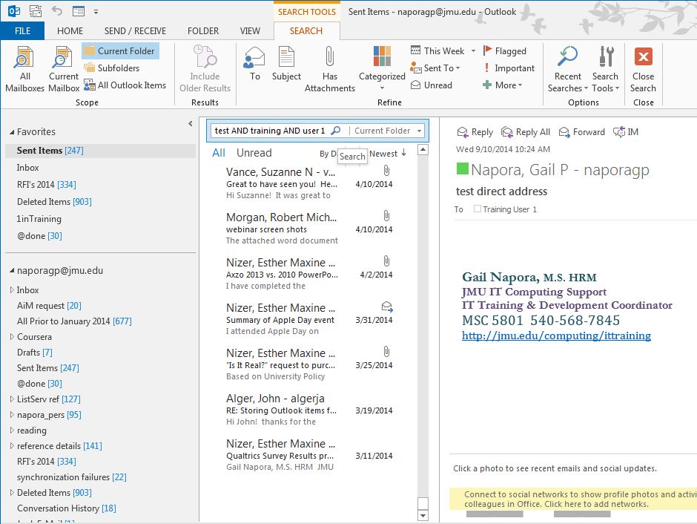The image size is (697, 524).
Task: Select Current Mailbox search scope
Action: 64,69
